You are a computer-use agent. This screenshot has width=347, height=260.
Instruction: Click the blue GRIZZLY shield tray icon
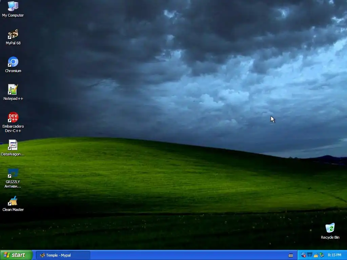(310, 255)
